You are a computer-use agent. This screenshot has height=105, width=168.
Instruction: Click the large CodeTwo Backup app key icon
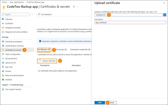(4, 7)
